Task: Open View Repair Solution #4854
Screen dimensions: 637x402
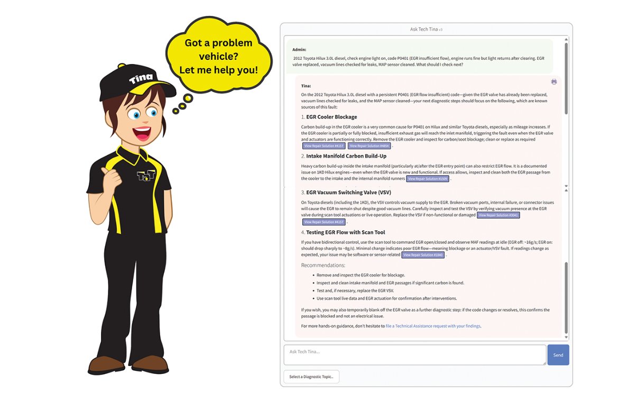Action: [x=369, y=146]
